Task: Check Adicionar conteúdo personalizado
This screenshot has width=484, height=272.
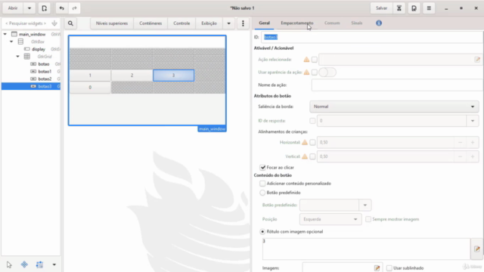Action: [x=262, y=184]
